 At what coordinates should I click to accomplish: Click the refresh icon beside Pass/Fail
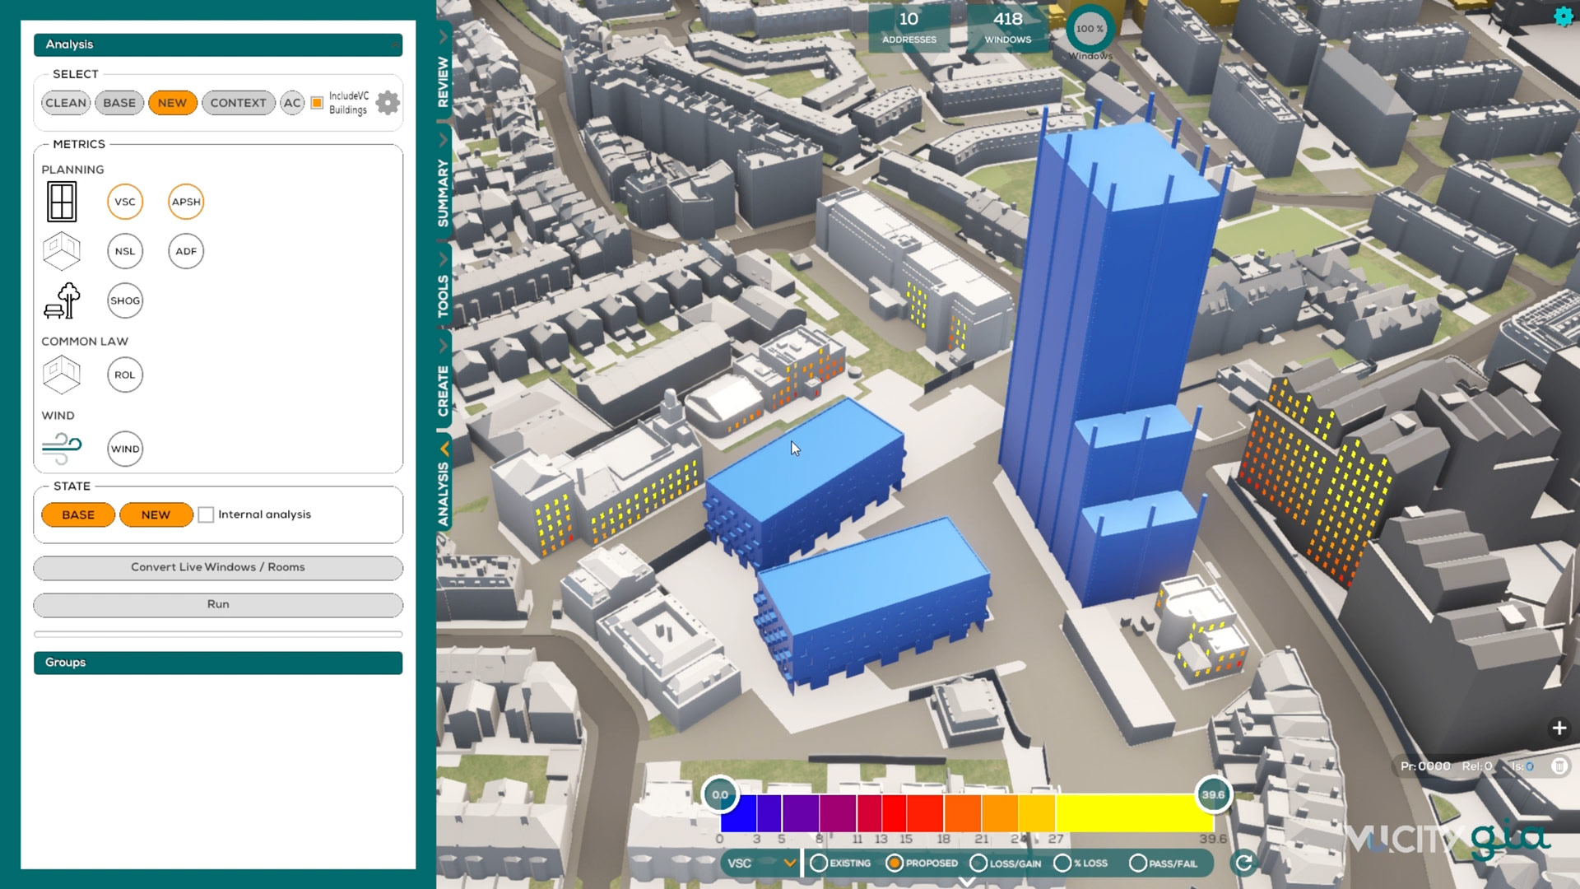tap(1243, 863)
